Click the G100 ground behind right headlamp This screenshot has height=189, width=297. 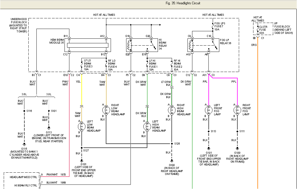[171, 161]
